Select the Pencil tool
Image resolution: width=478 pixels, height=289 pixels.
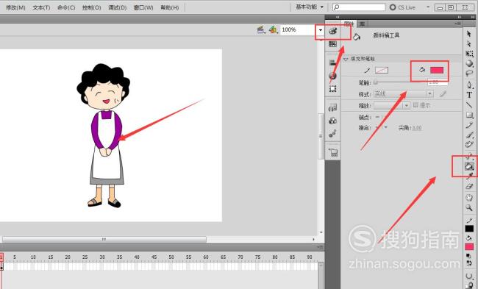[469, 125]
